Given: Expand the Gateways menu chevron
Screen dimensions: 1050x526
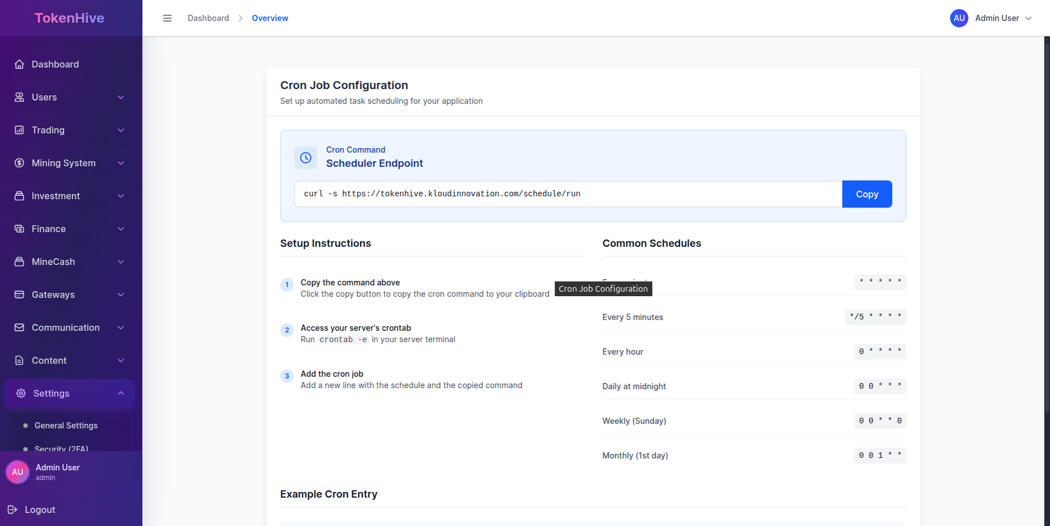Looking at the screenshot, I should [x=121, y=294].
